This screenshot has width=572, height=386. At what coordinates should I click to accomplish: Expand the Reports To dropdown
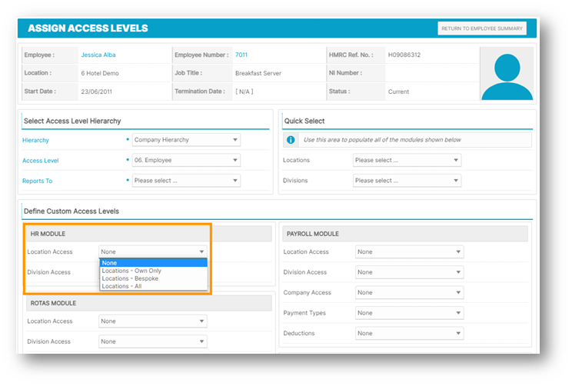pyautogui.click(x=186, y=181)
